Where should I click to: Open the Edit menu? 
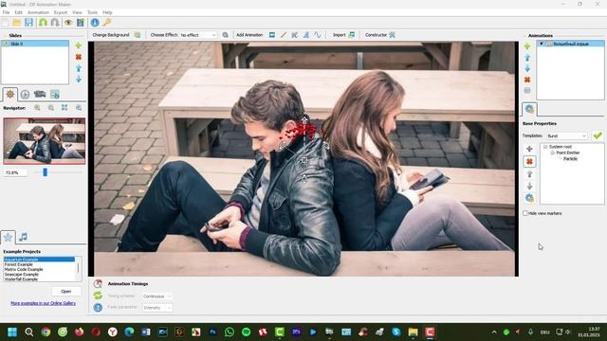point(18,12)
